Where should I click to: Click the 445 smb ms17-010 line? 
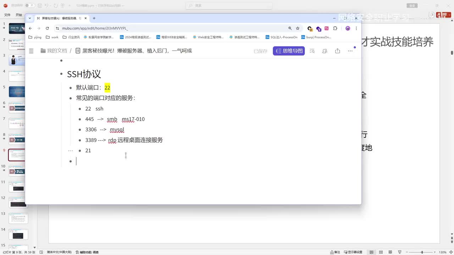pyautogui.click(x=115, y=119)
